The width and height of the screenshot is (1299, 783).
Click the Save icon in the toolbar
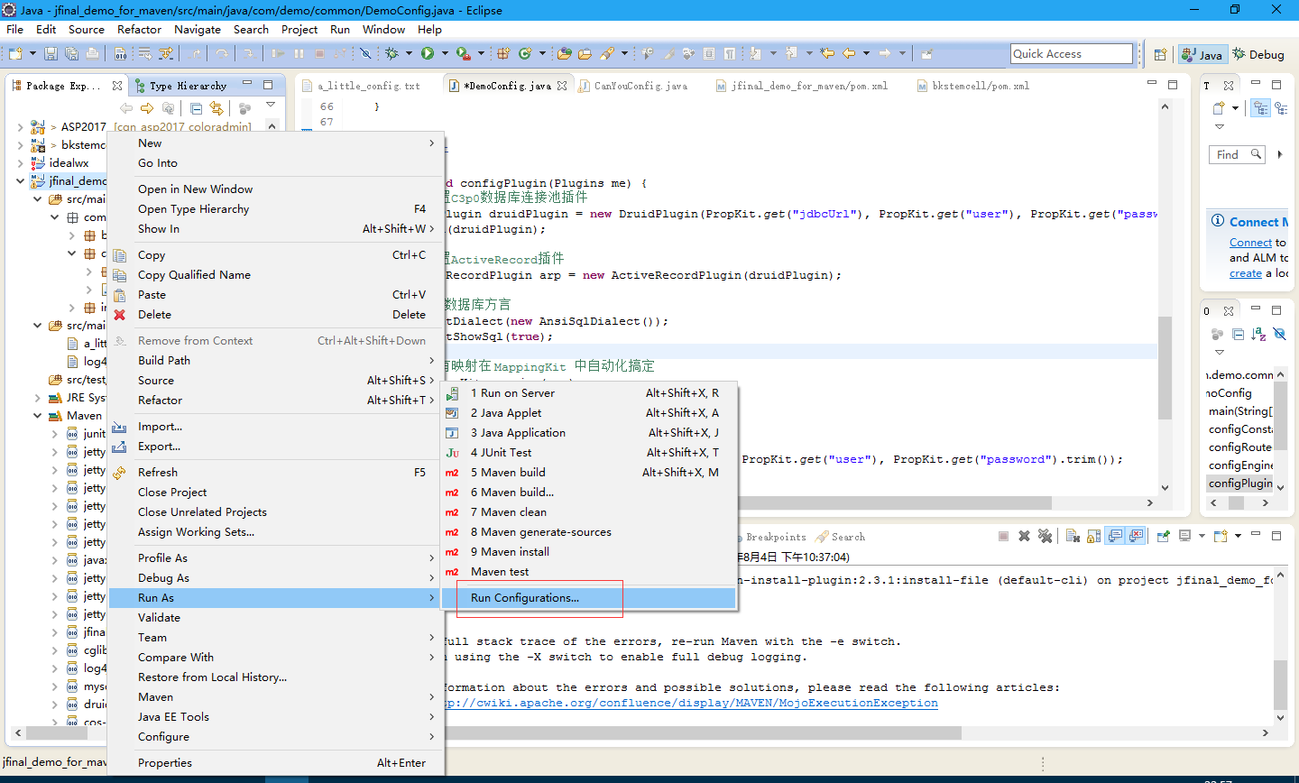(x=51, y=54)
